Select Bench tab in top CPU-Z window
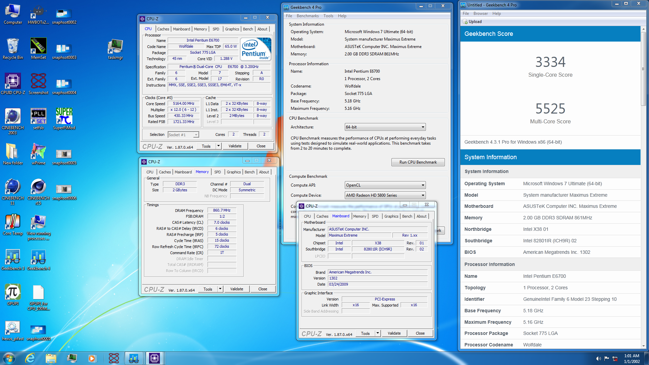 tap(248, 29)
